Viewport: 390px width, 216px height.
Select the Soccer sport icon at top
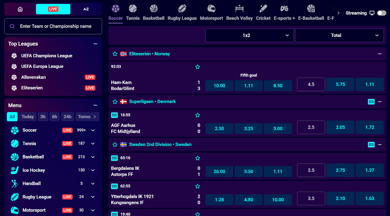[x=115, y=9]
